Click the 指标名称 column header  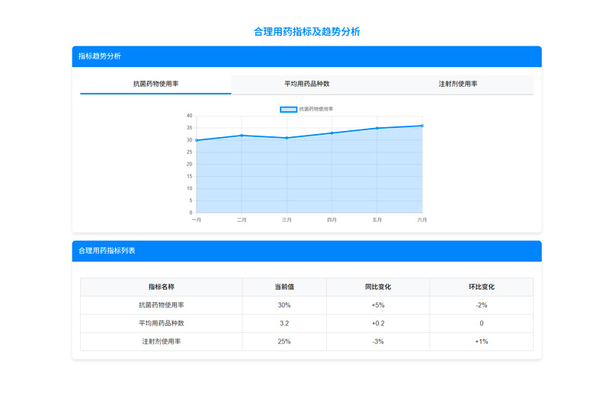coord(162,287)
